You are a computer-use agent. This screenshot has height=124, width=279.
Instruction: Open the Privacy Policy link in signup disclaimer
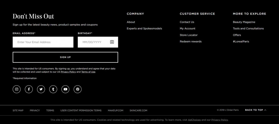68,72
